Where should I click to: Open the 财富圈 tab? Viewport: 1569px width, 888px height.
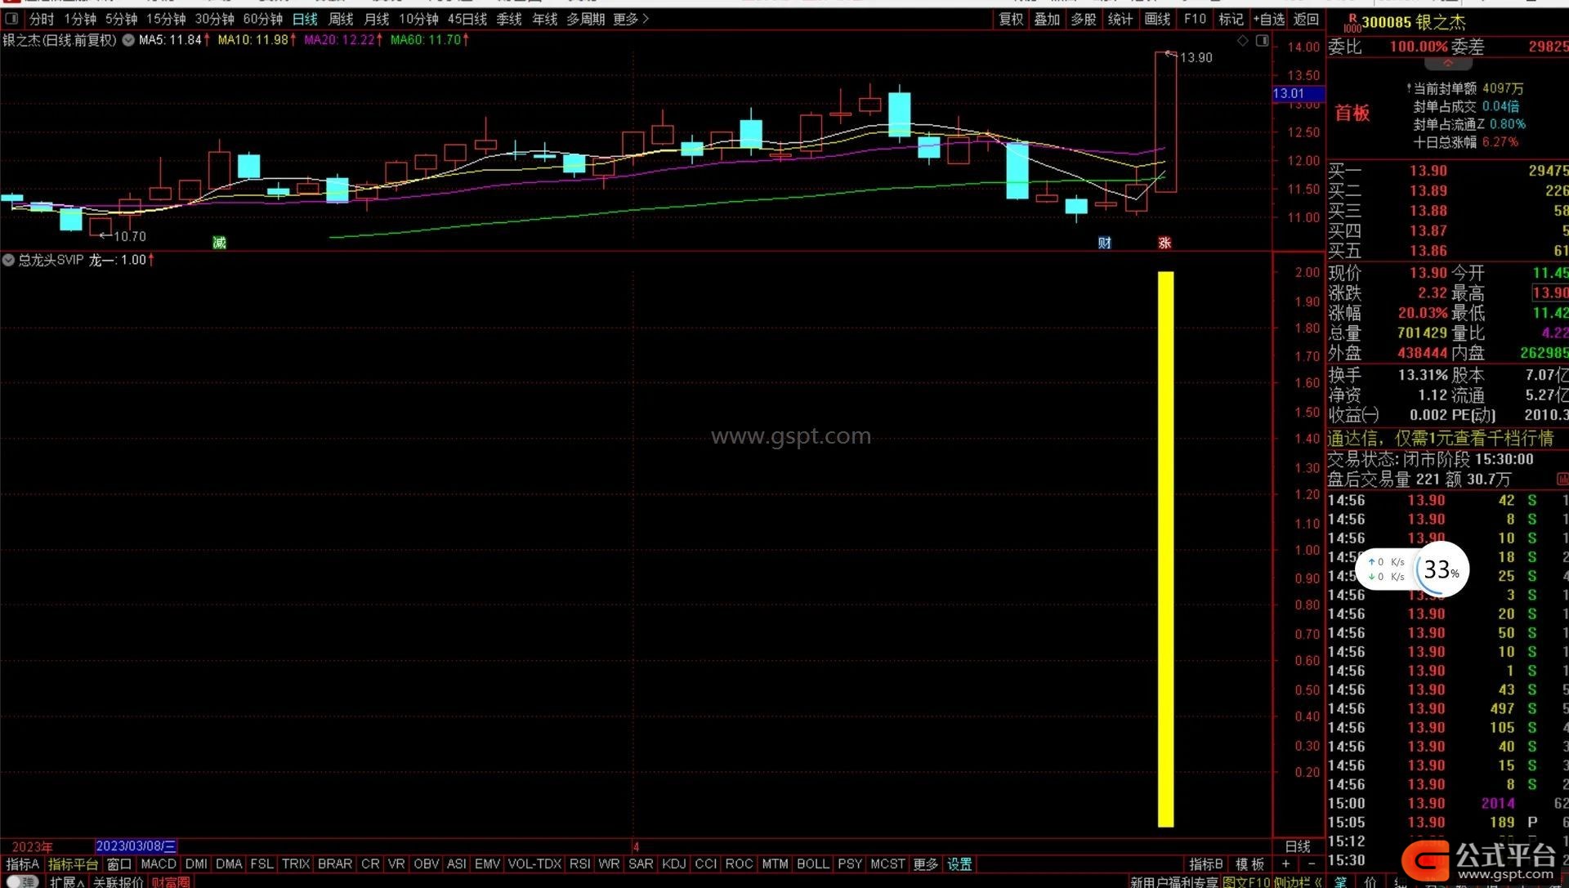tap(171, 882)
